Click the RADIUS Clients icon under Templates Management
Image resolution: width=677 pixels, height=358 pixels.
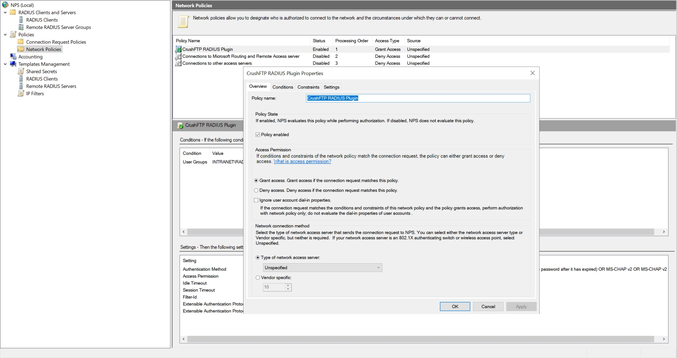(x=21, y=79)
